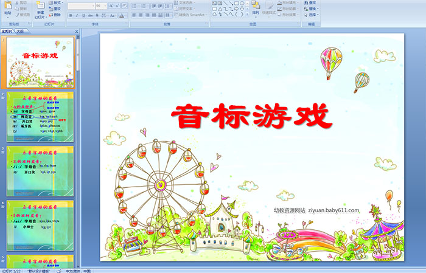This screenshot has height=273, width=426.
Task: Select the Rectangle shape in gallery
Action: coord(237,3)
